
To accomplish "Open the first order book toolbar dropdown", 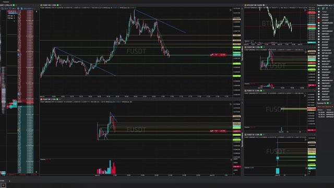I will pyautogui.click(x=5, y=8).
